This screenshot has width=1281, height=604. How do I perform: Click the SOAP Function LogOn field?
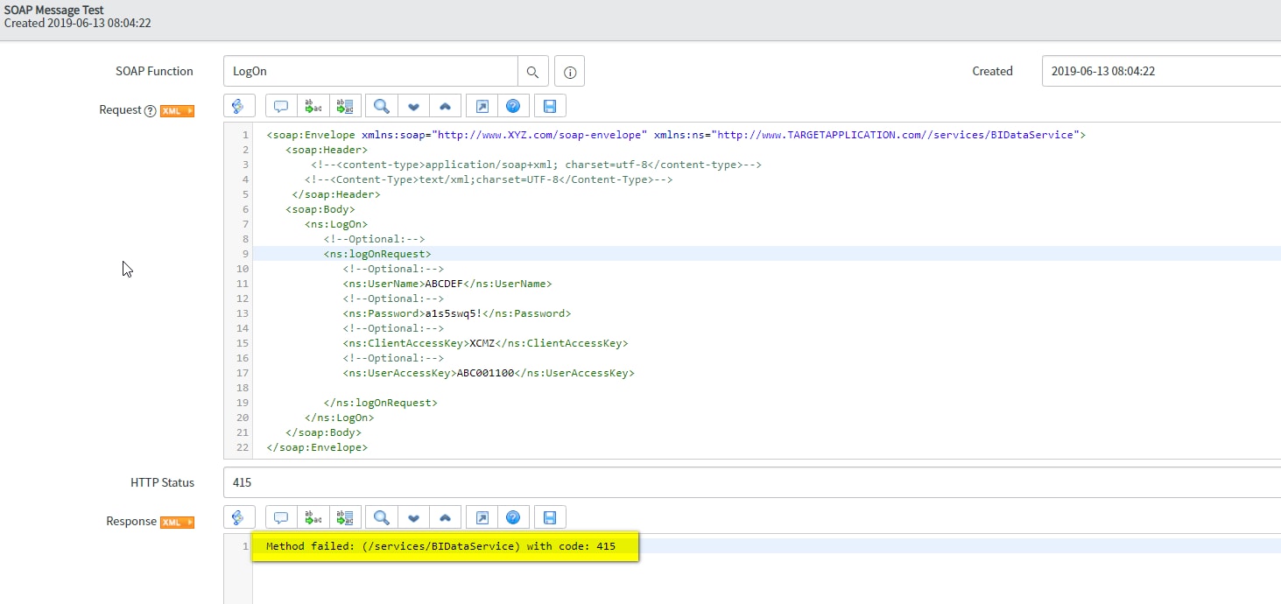click(370, 71)
